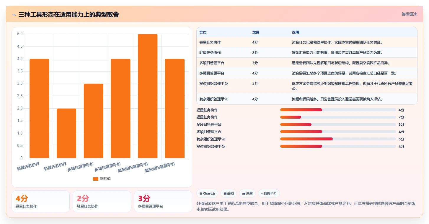429x224 pixels.
Task: Click the large 4分 number on the card
Action: (x=22, y=199)
